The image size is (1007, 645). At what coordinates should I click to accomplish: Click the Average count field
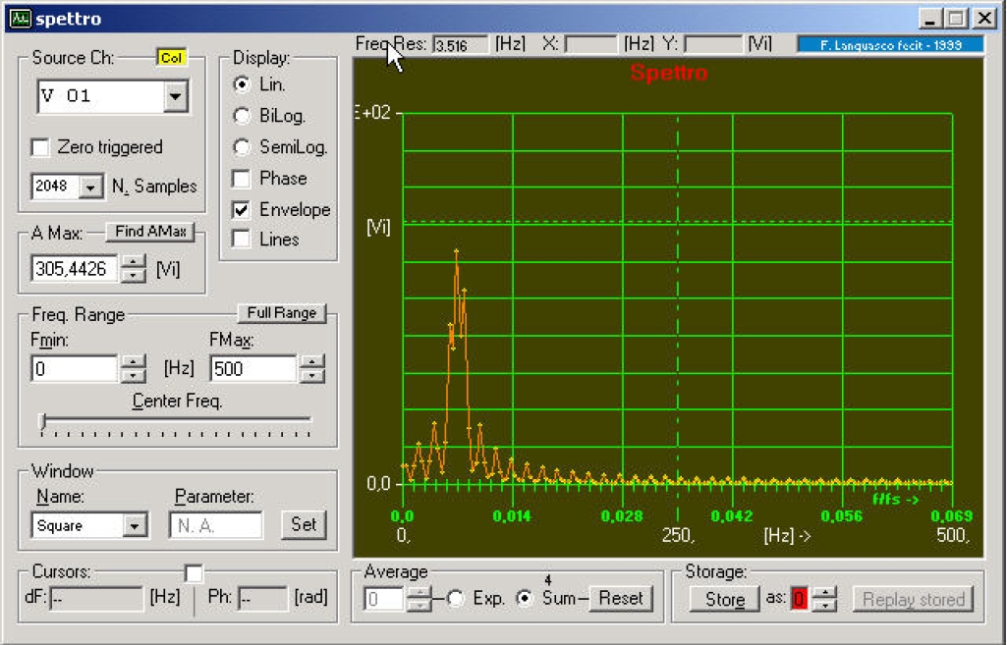click(383, 600)
